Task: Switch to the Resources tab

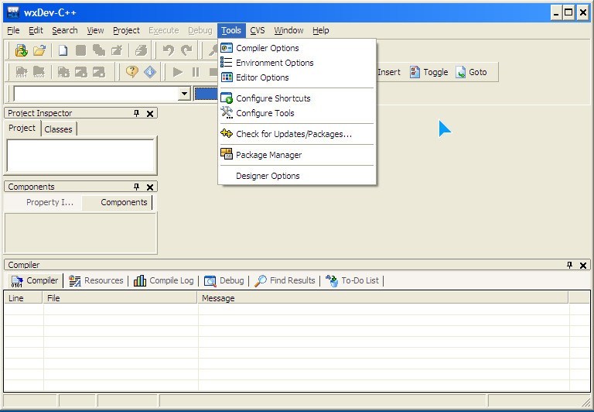Action: [96, 281]
